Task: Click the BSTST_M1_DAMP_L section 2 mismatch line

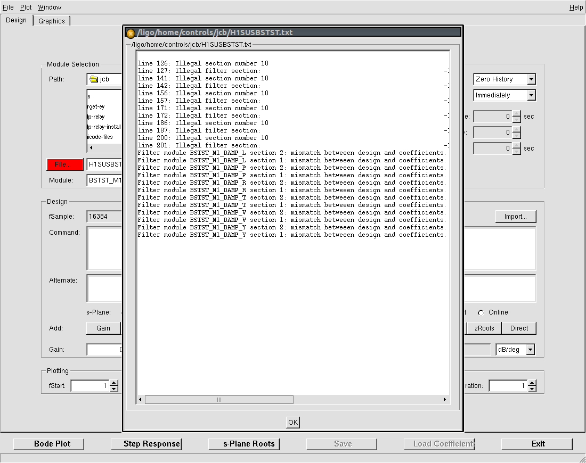Action: point(291,153)
